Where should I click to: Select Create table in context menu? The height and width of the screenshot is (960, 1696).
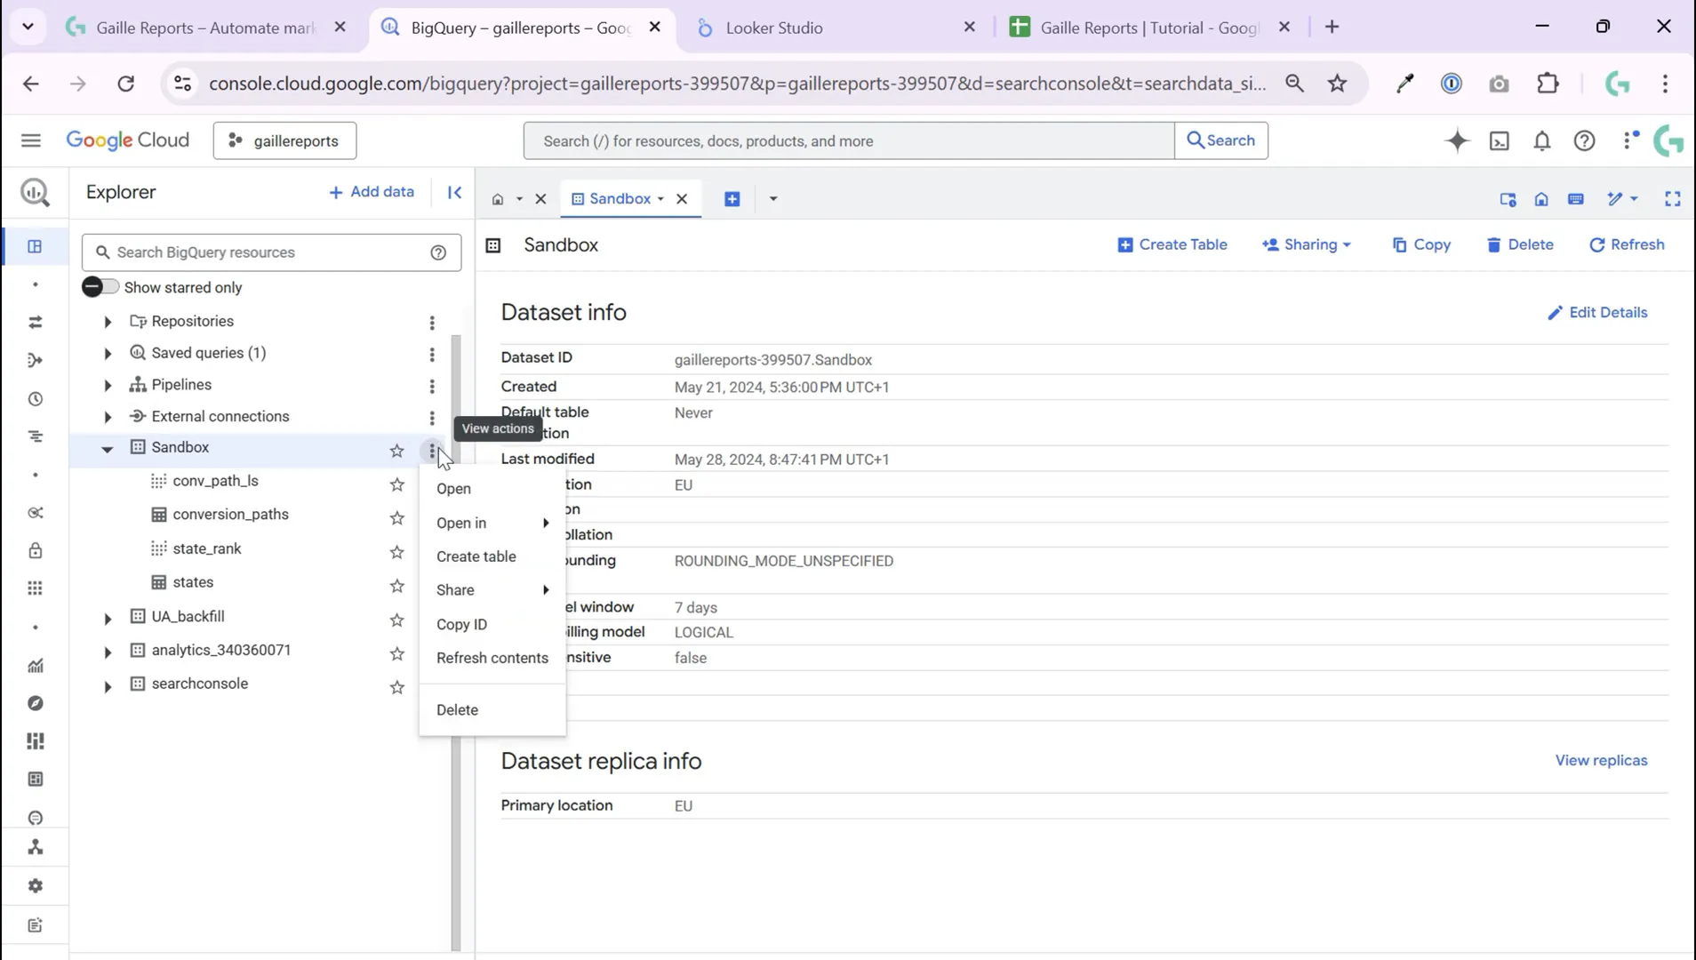point(492,556)
